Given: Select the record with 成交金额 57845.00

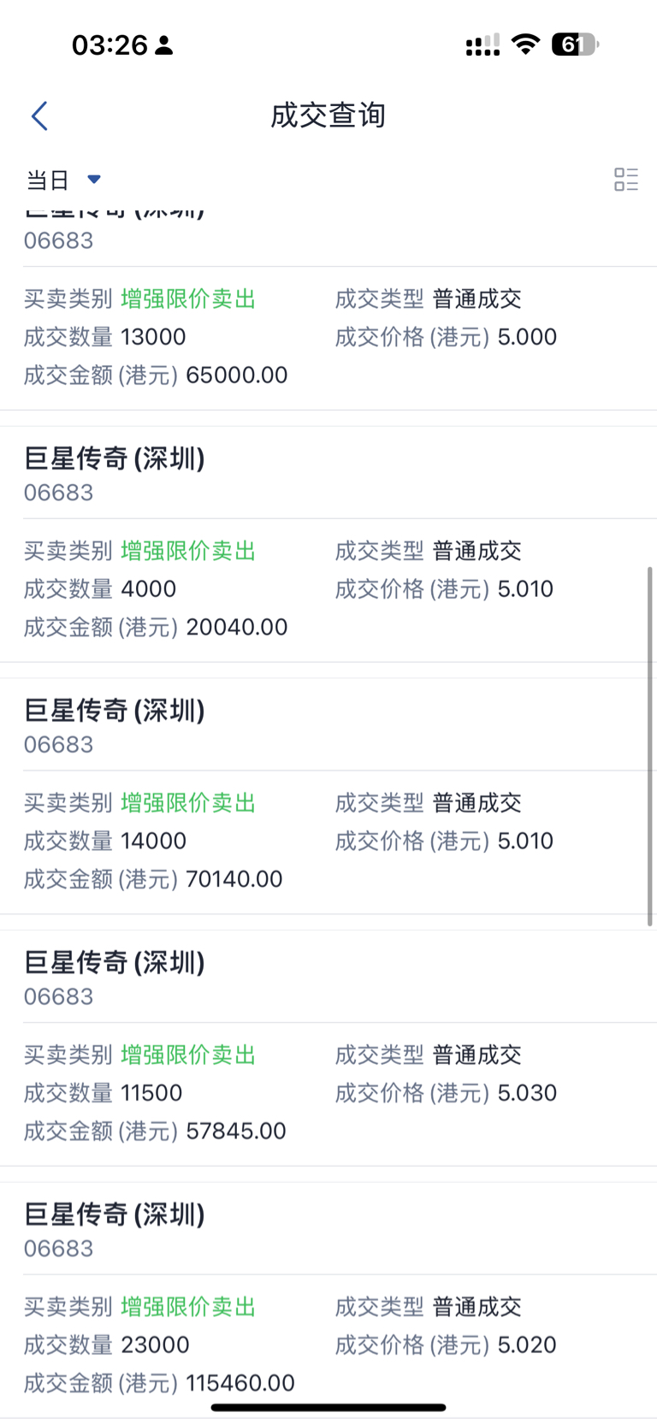Looking at the screenshot, I should click(x=328, y=1048).
